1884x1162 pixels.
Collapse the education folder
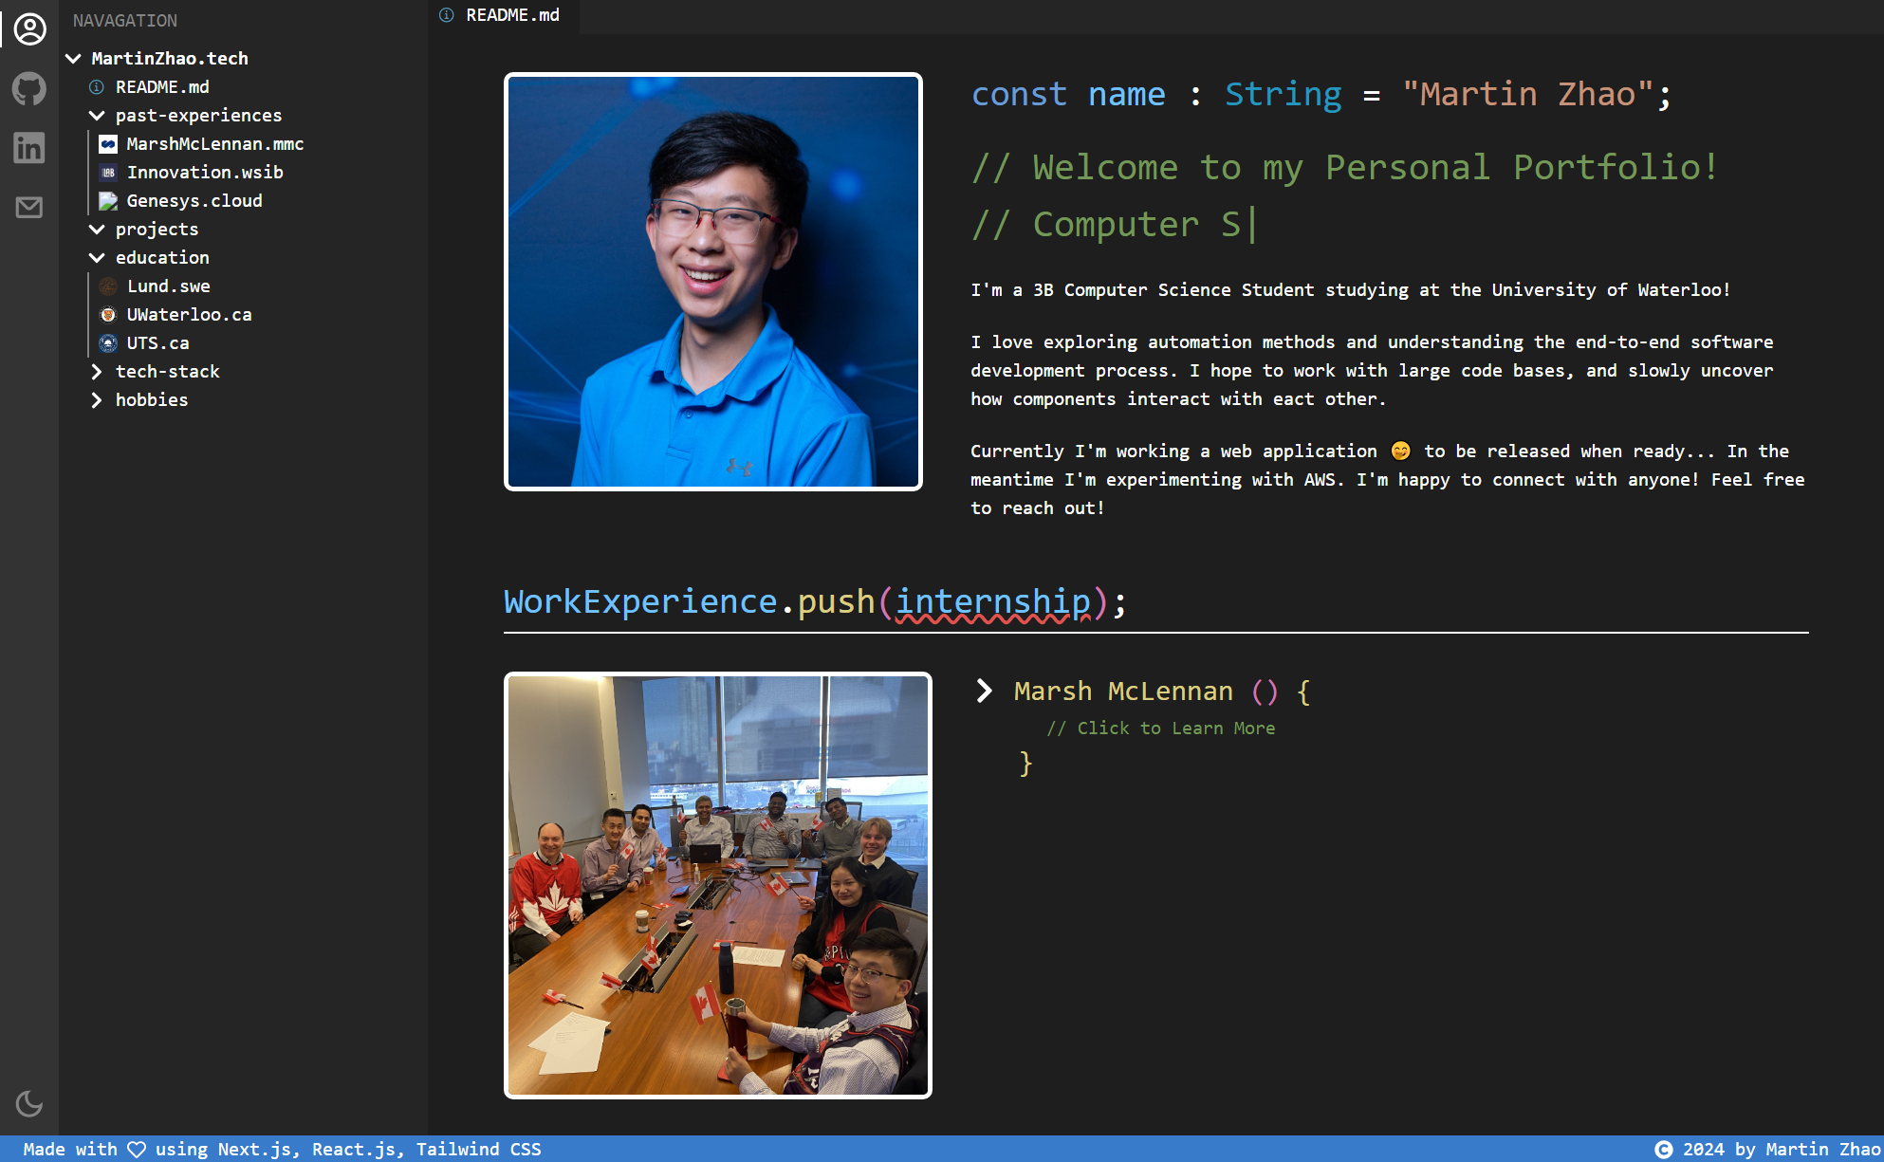(97, 258)
